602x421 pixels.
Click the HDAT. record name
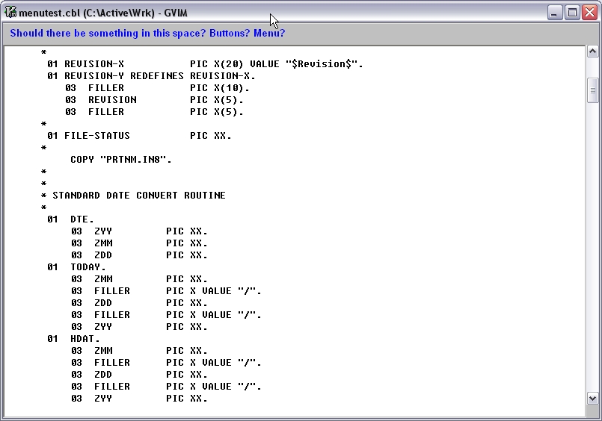coord(85,339)
